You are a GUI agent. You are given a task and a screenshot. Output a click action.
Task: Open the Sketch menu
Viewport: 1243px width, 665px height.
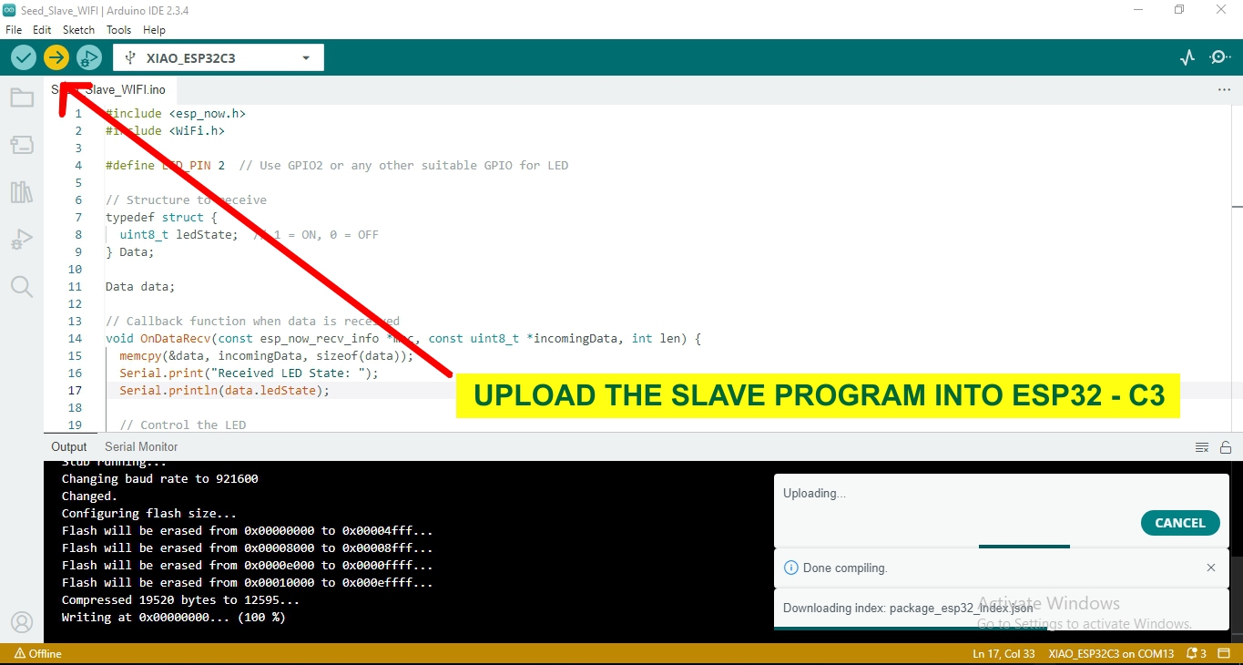[78, 30]
